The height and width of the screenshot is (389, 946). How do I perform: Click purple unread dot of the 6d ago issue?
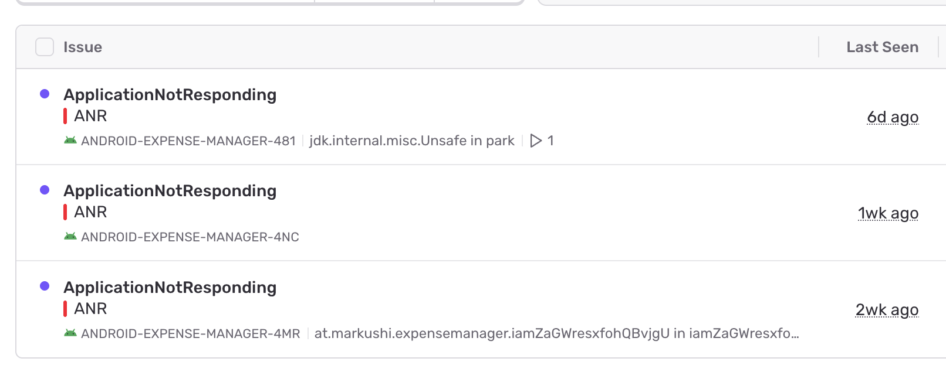tap(45, 94)
